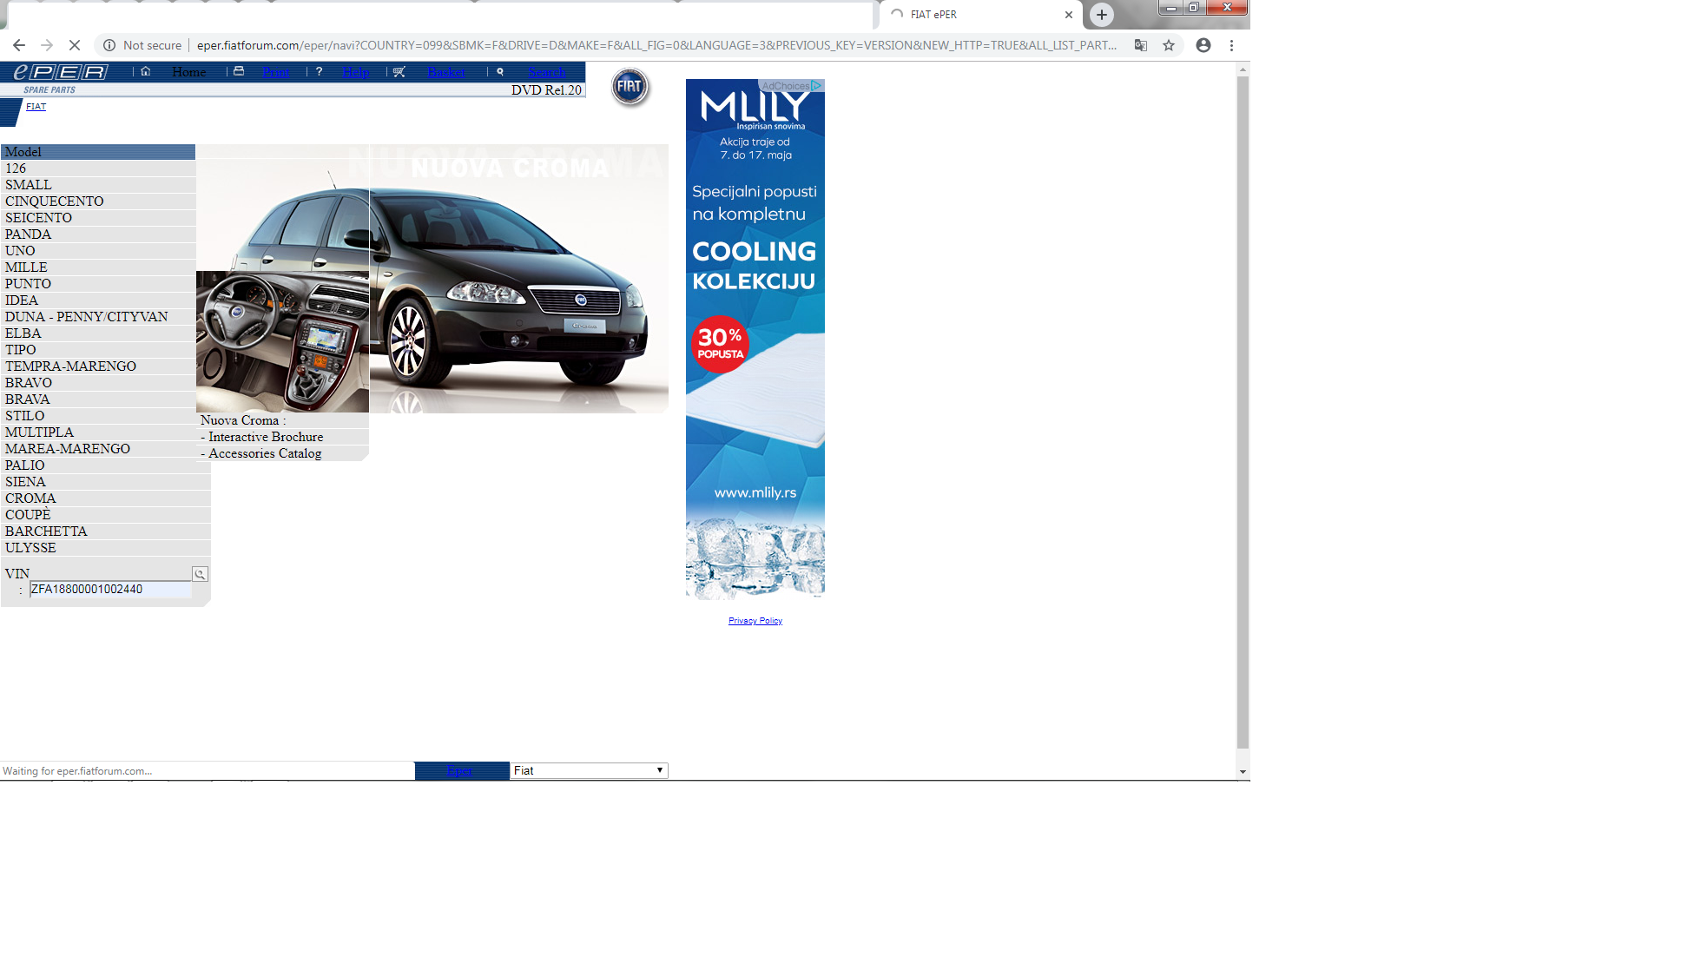This screenshot has width=1701, height=957.
Task: Open the Search menu link
Action: [547, 72]
